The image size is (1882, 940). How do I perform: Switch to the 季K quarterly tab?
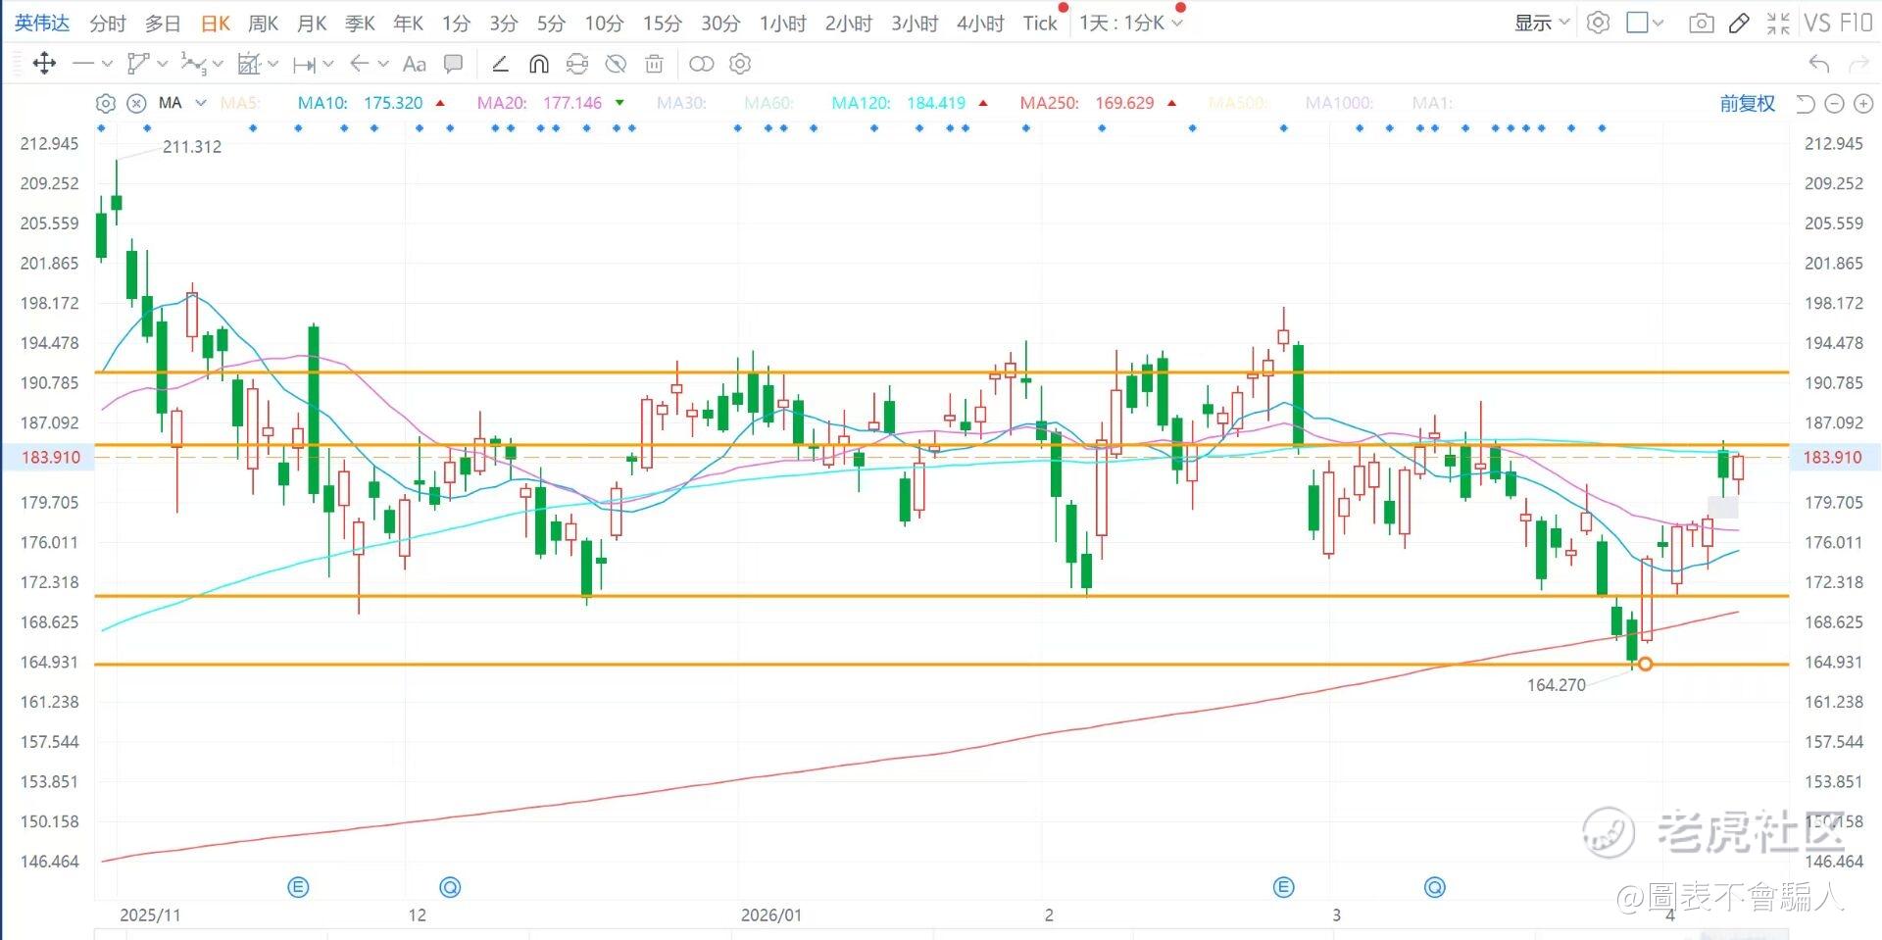360,23
